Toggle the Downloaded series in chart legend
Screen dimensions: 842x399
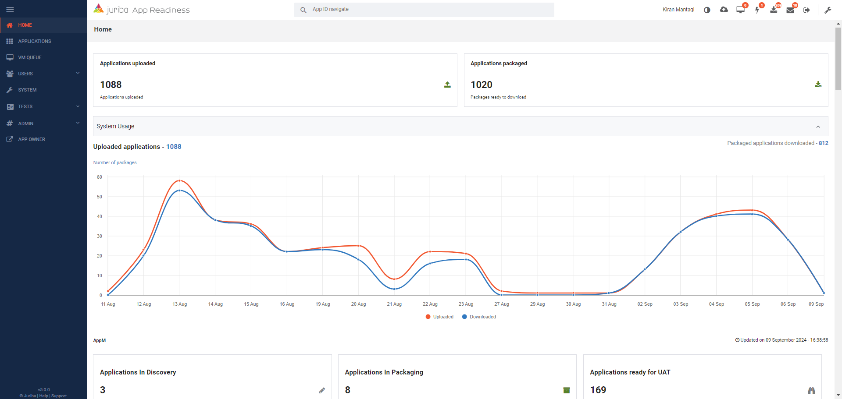point(479,317)
